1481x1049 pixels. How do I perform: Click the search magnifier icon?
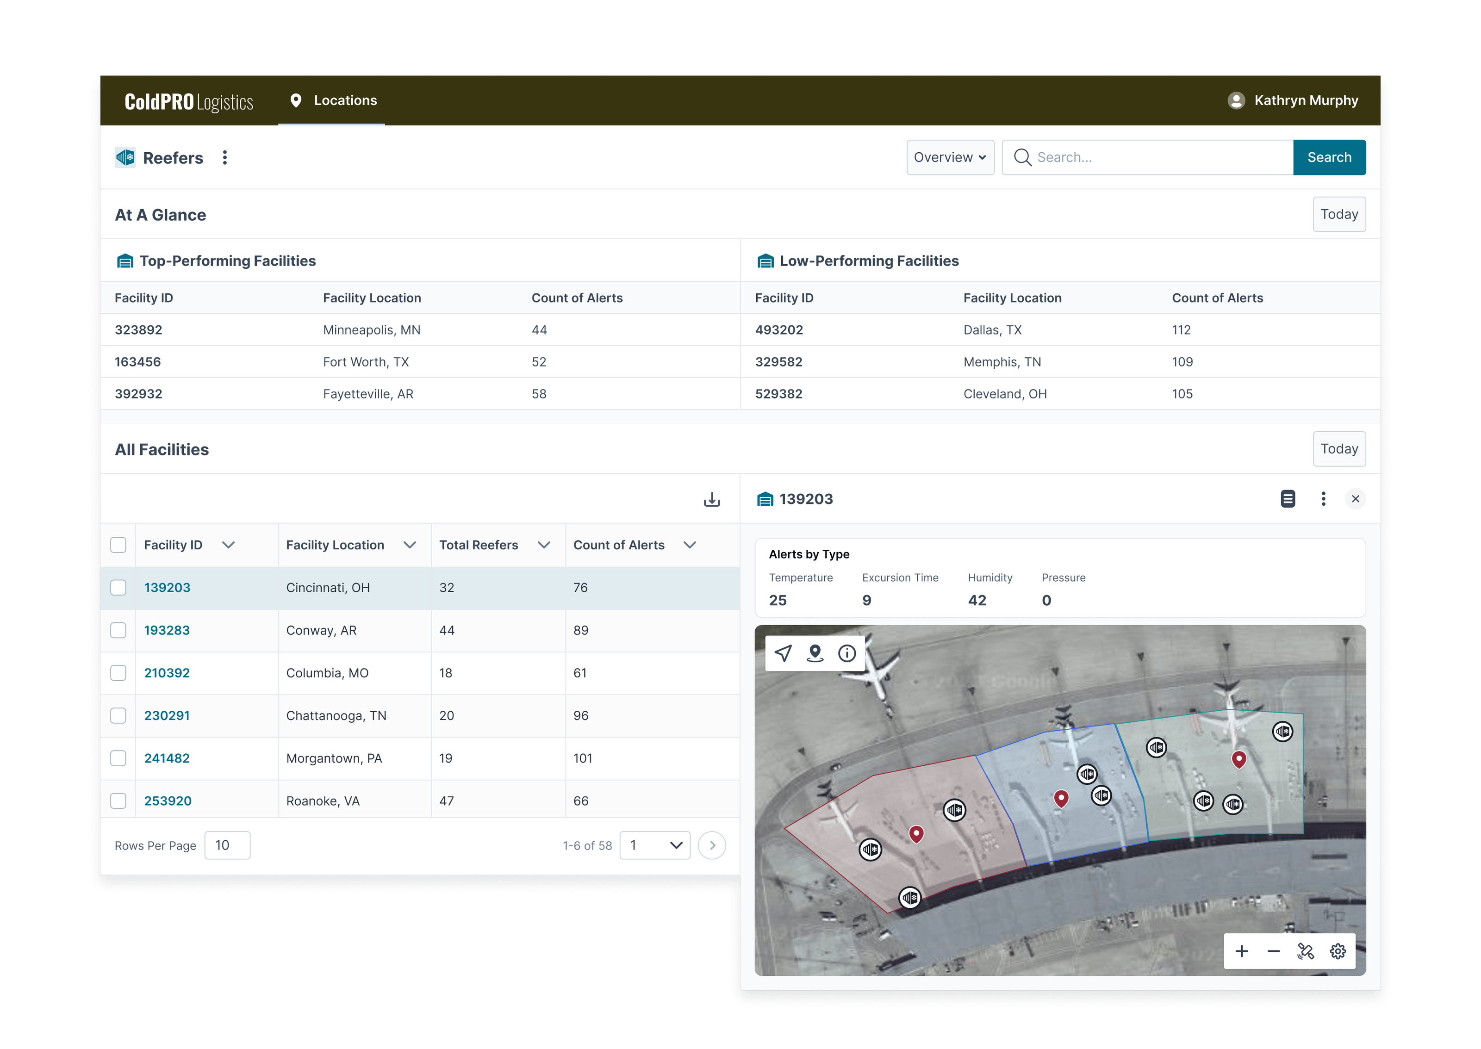(1023, 157)
